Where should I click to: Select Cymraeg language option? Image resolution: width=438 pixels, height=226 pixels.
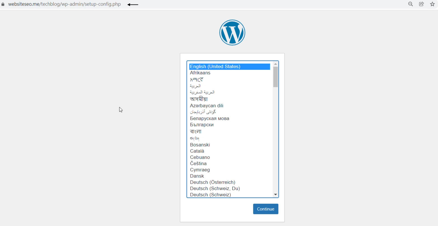point(230,170)
